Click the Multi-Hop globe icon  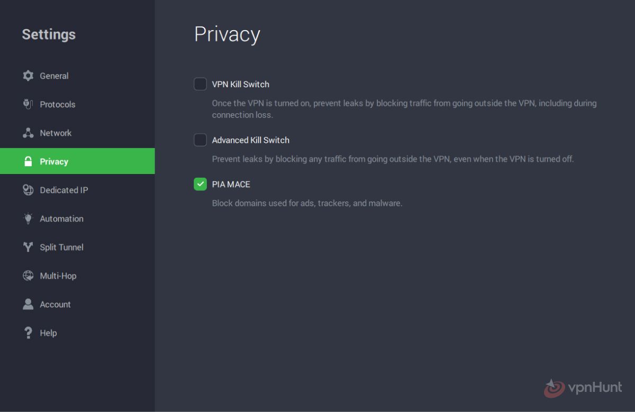pos(28,276)
